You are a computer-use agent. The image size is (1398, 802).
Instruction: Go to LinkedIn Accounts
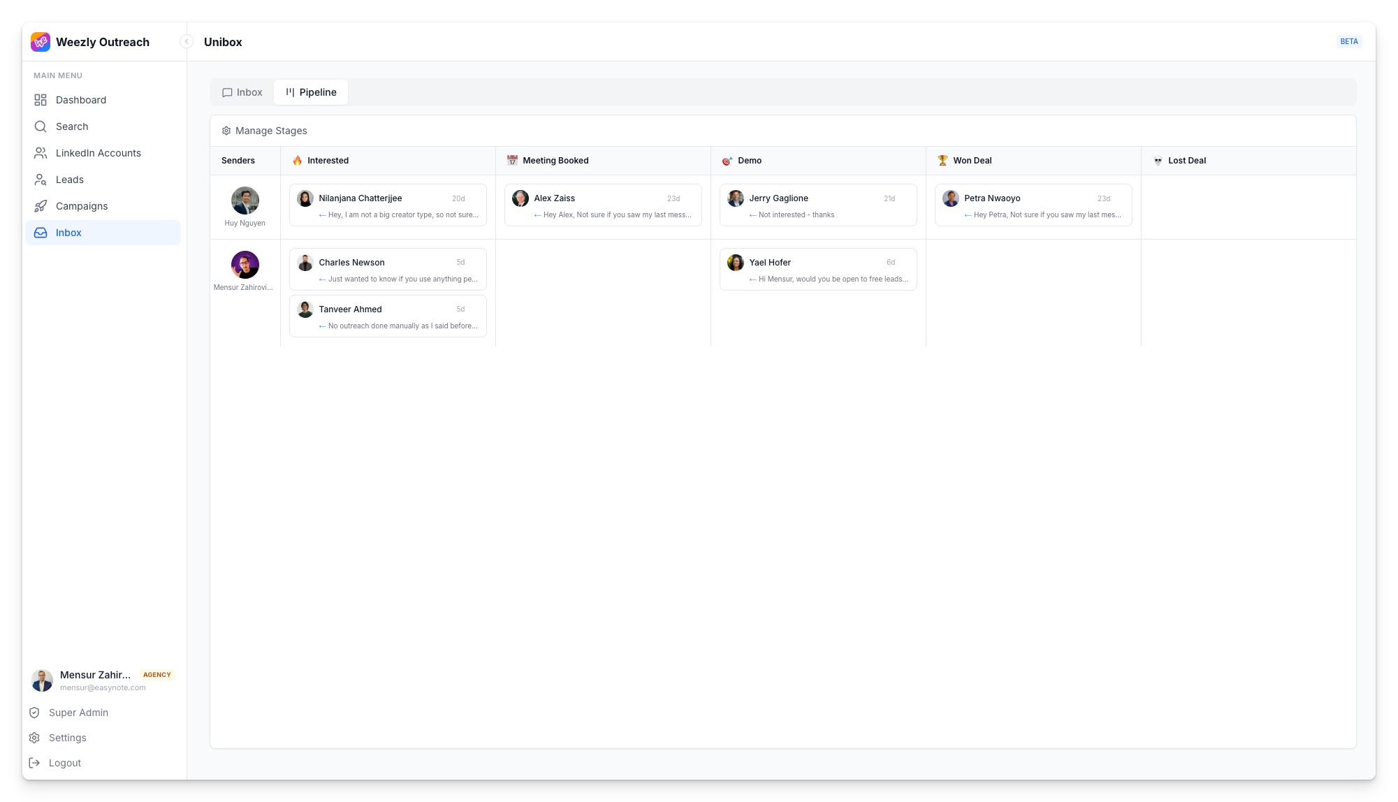[x=103, y=153]
